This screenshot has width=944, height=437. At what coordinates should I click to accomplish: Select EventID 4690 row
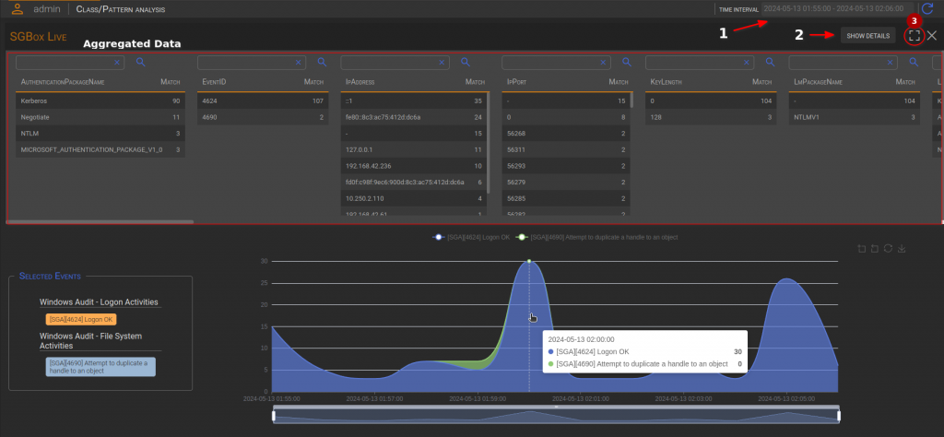tap(263, 117)
